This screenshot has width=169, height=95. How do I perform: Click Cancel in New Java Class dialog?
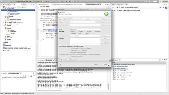point(96,64)
